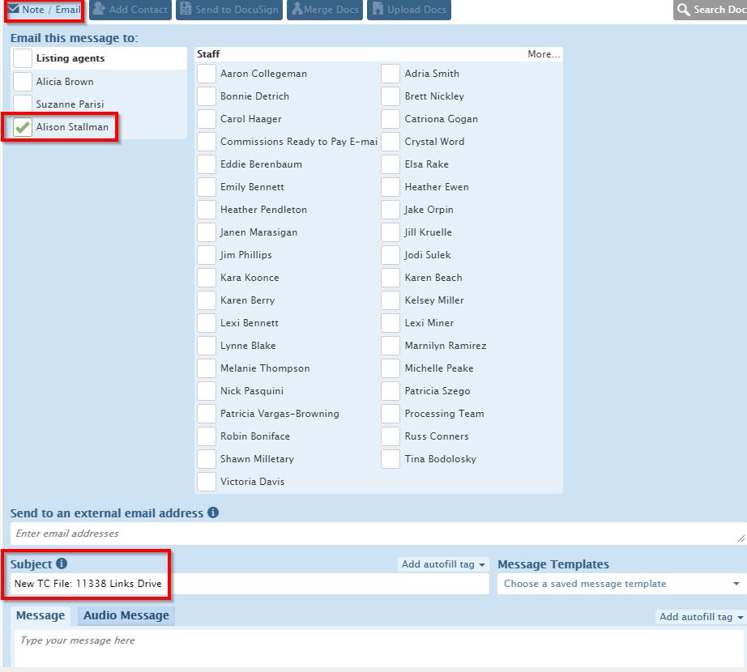Check the Tina Bodolosky checkbox

391,459
